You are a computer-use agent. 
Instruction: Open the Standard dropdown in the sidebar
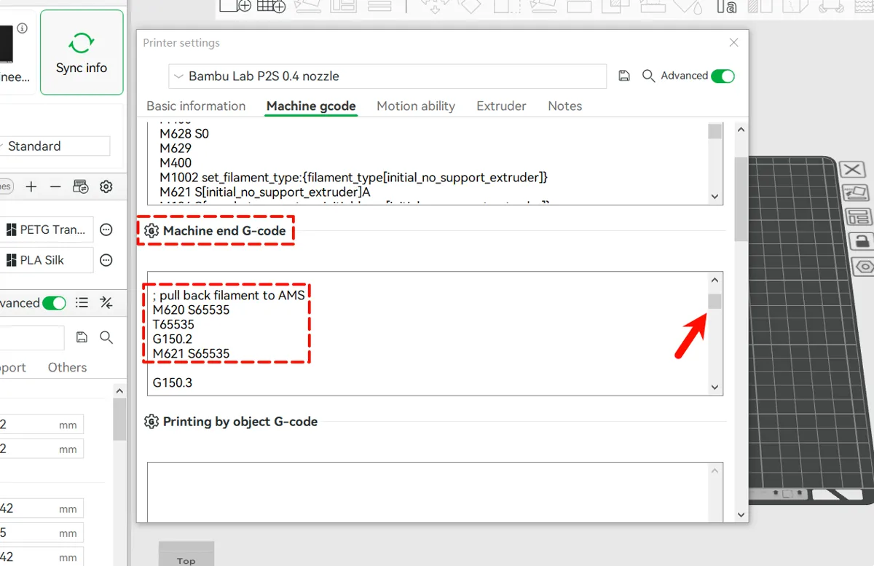[x=55, y=146]
